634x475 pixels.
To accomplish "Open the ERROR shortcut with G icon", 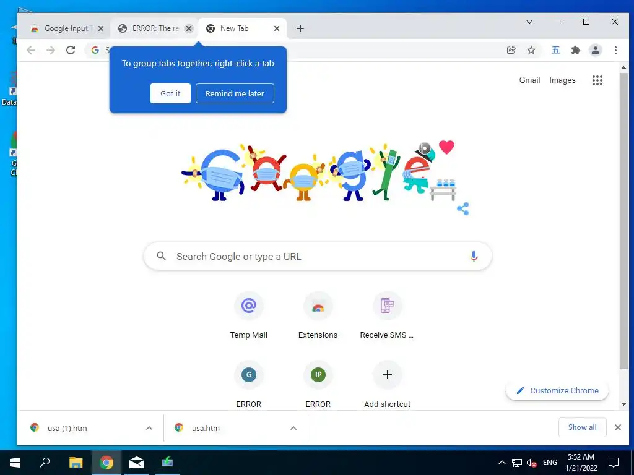I will click(x=249, y=385).
